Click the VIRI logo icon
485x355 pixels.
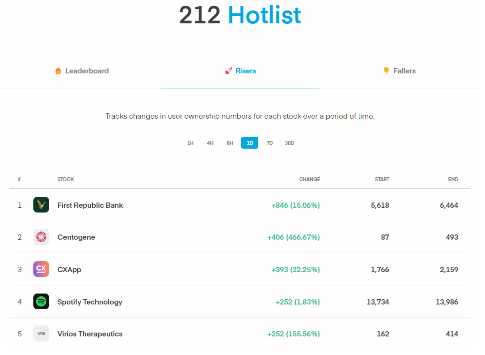tap(41, 334)
